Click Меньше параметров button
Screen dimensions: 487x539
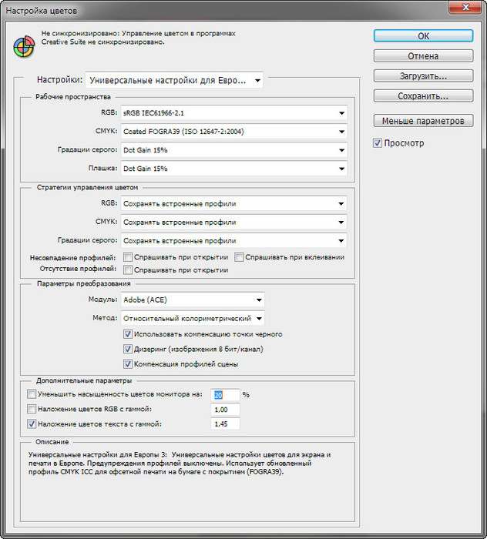point(423,121)
